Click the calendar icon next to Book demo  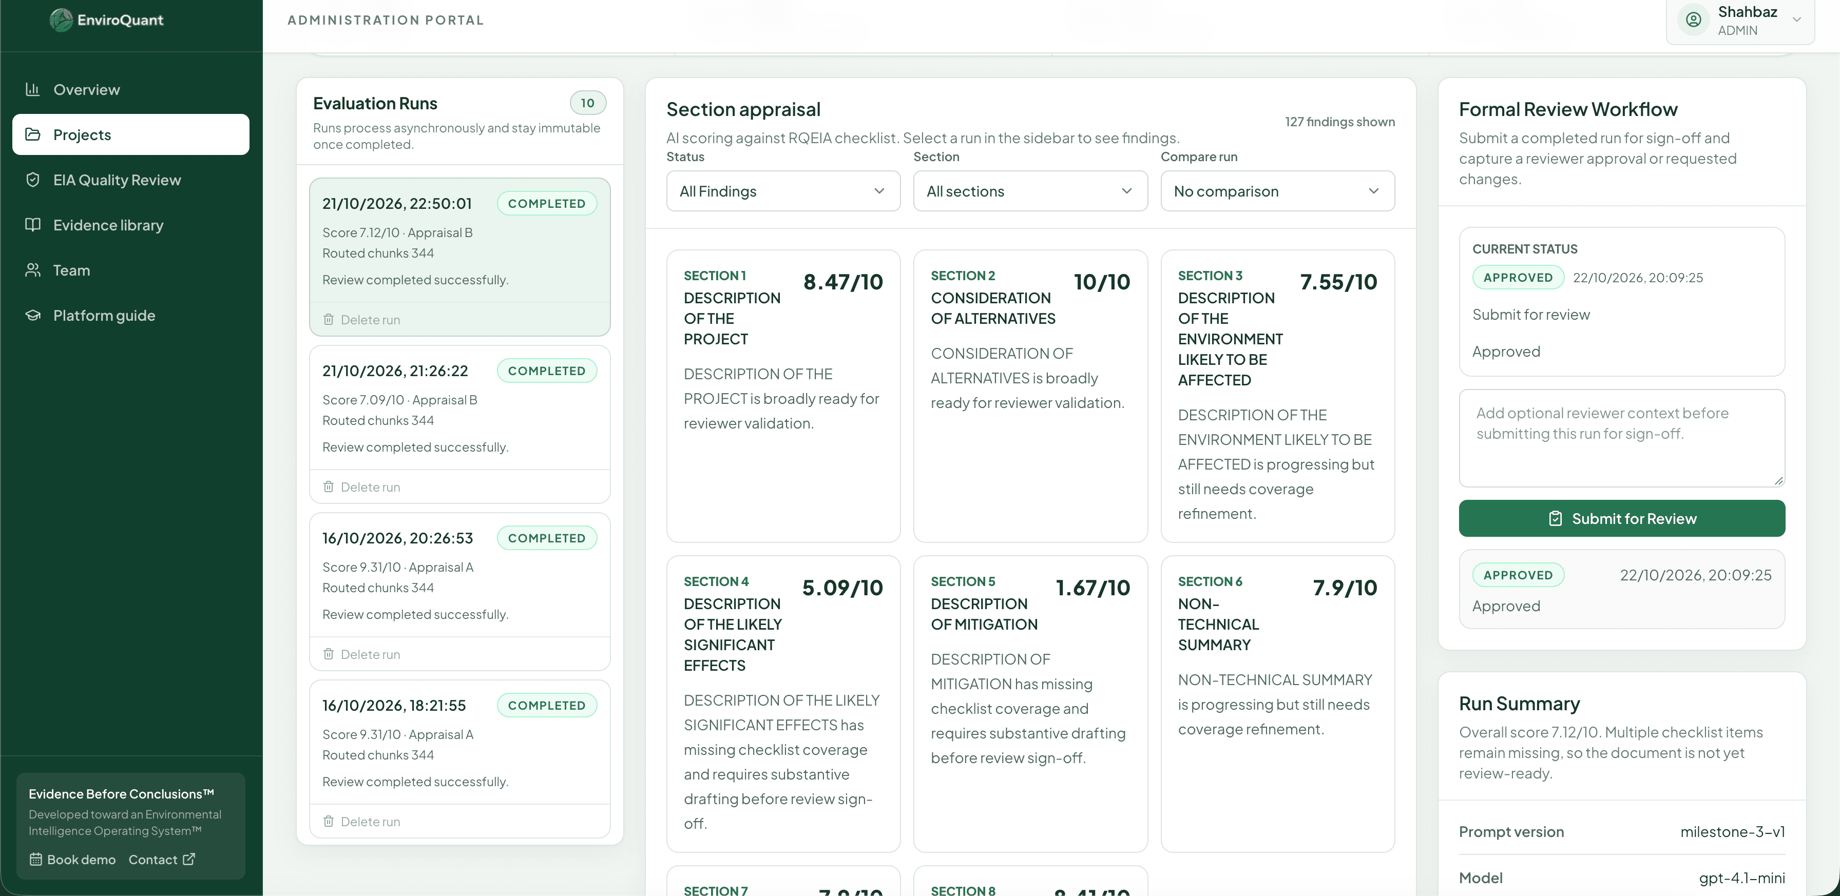pos(36,859)
